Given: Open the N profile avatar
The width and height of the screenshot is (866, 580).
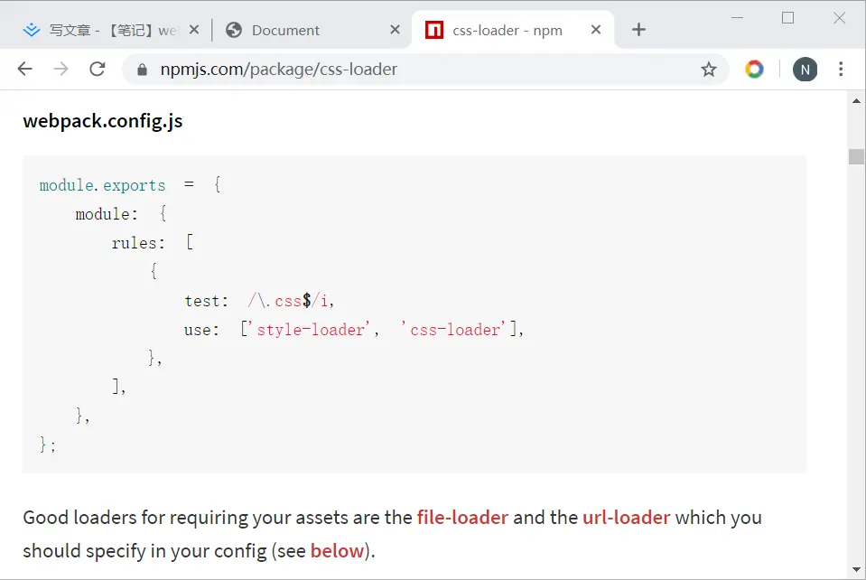Looking at the screenshot, I should [805, 70].
